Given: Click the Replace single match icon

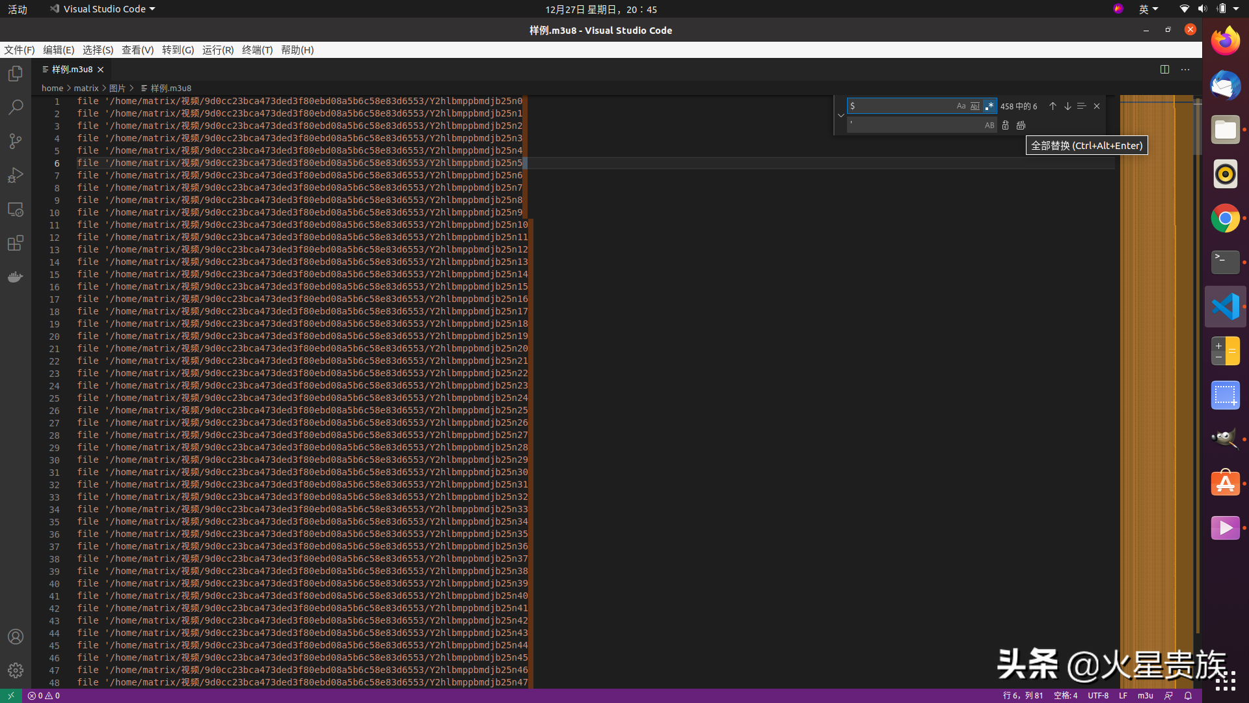Looking at the screenshot, I should pyautogui.click(x=1006, y=125).
